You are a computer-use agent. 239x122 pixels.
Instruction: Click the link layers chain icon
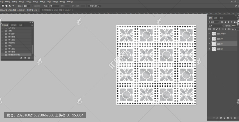point(214,118)
